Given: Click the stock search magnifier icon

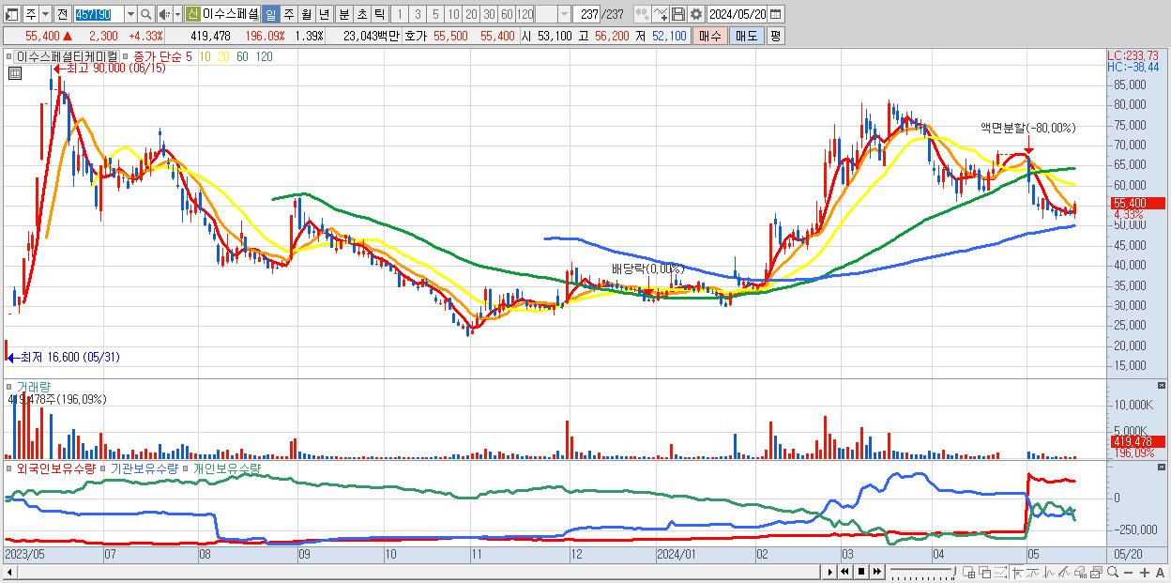Looking at the screenshot, I should 145,15.
